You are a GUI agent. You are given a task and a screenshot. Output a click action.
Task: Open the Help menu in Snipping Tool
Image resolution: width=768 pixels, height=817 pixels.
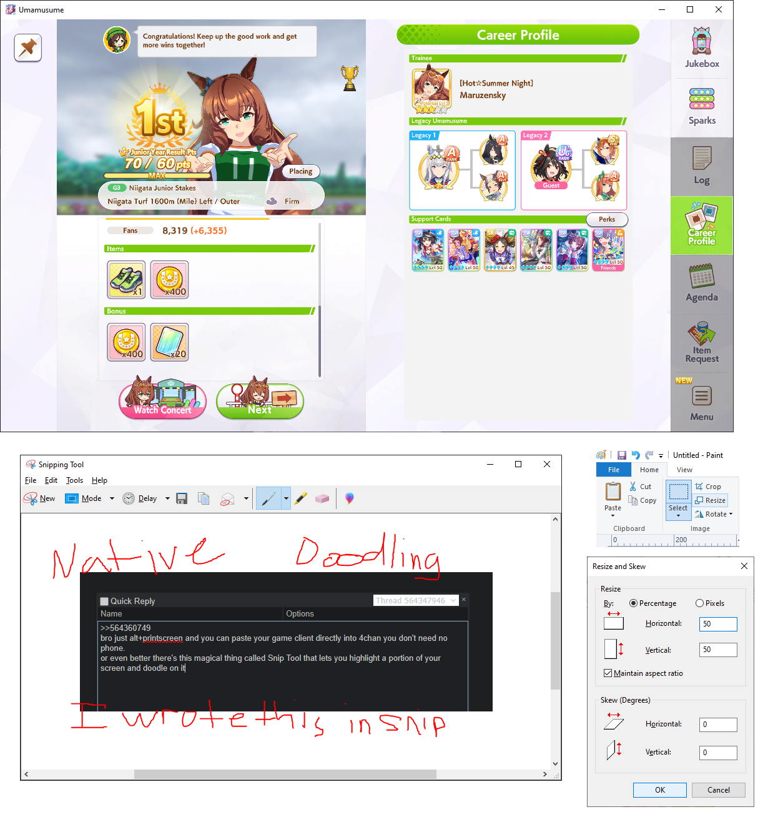[99, 480]
